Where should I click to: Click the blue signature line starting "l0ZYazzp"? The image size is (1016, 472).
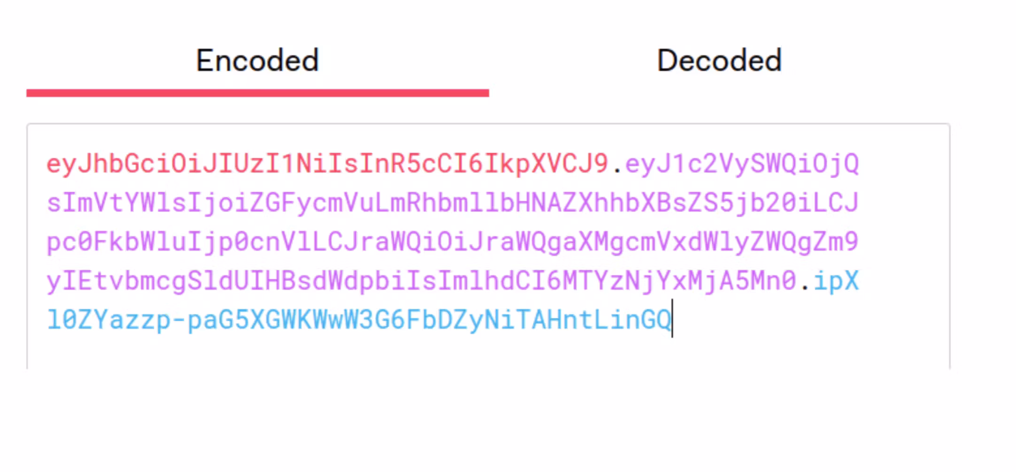[x=359, y=320]
